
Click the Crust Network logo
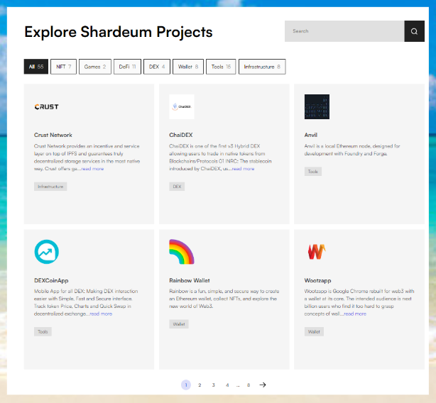pyautogui.click(x=46, y=107)
